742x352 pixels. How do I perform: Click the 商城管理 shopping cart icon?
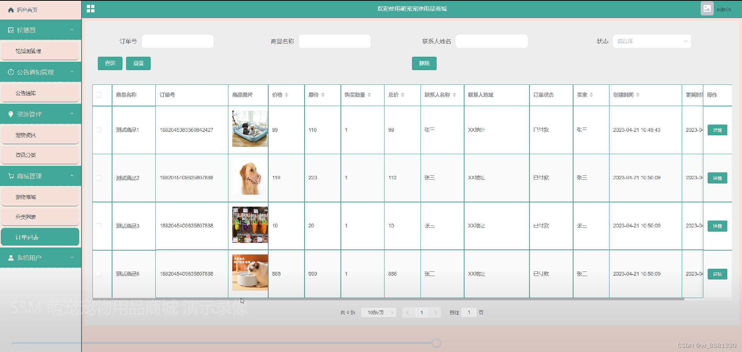pyautogui.click(x=11, y=176)
